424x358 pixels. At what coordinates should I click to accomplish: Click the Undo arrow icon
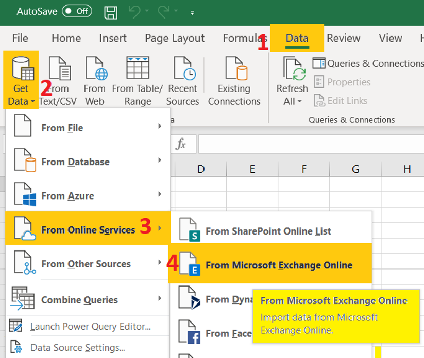(134, 12)
